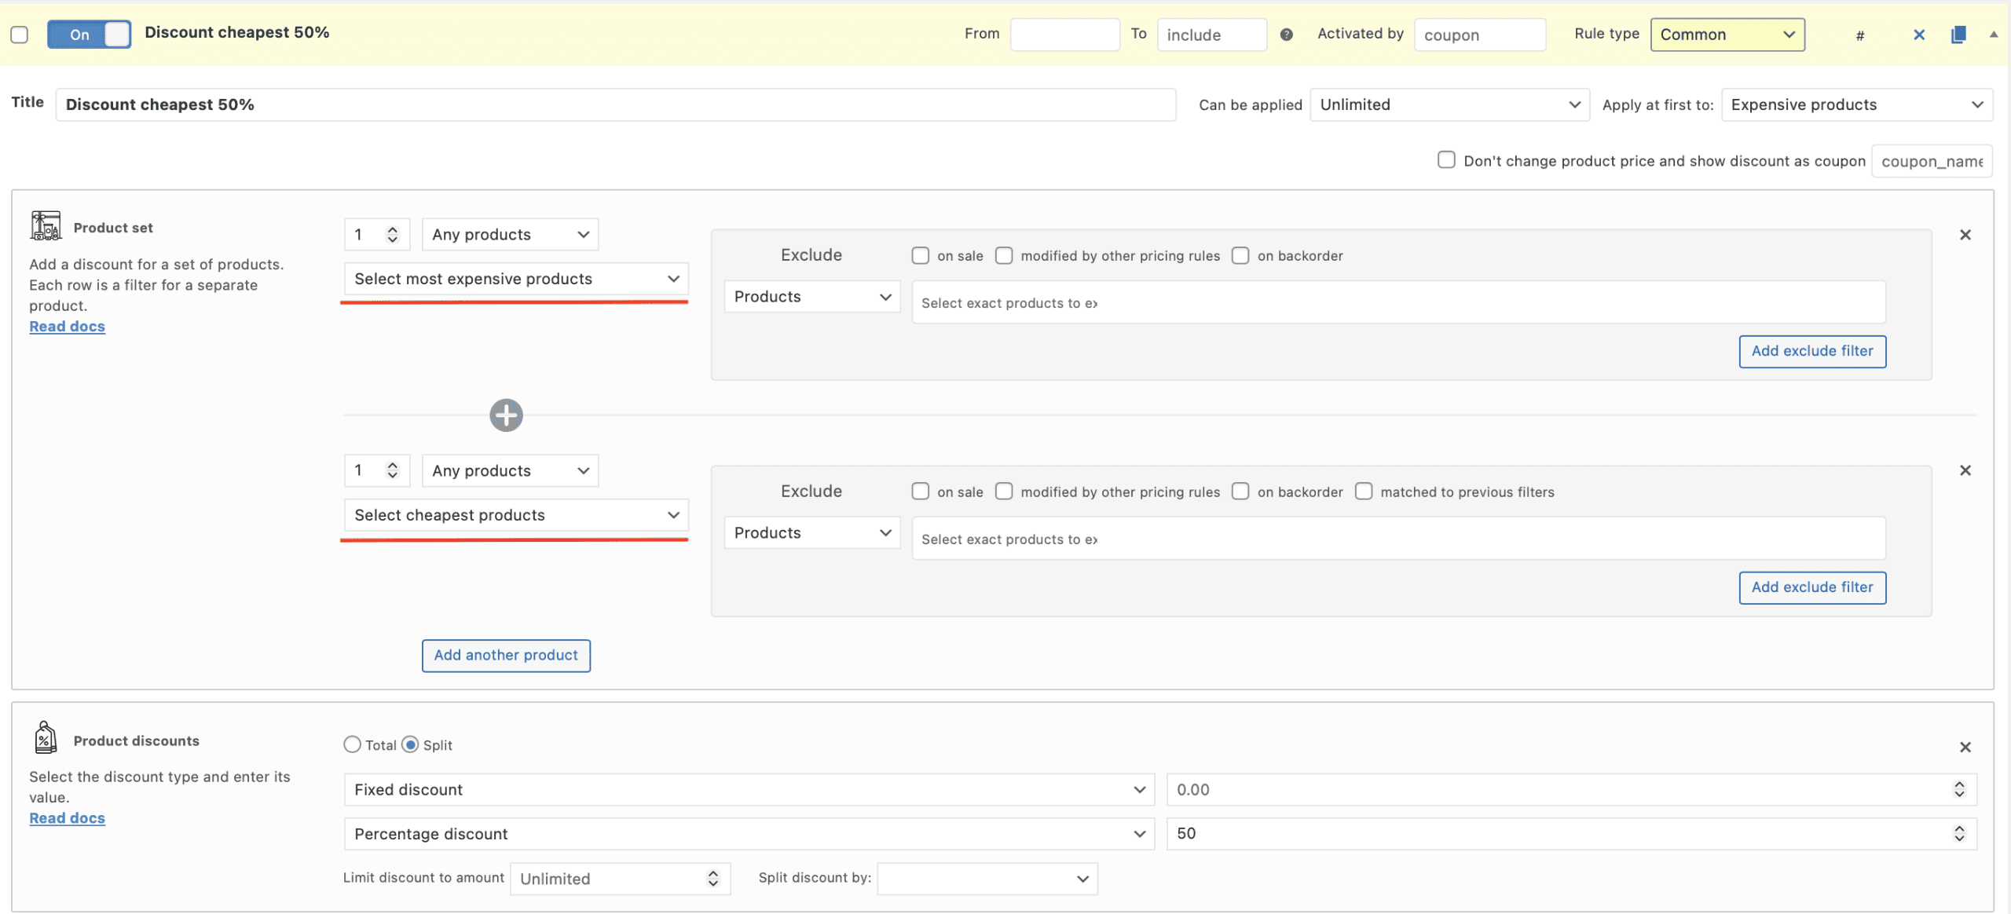
Task: Remove the first product filter row
Action: coord(1965,235)
